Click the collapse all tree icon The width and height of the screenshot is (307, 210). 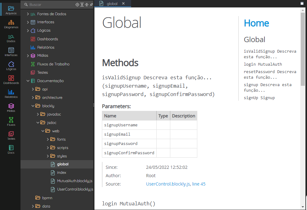coord(87,5)
